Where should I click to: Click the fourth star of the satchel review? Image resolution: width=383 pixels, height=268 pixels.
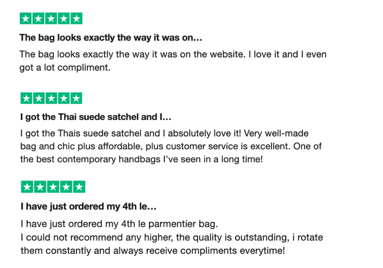64,98
